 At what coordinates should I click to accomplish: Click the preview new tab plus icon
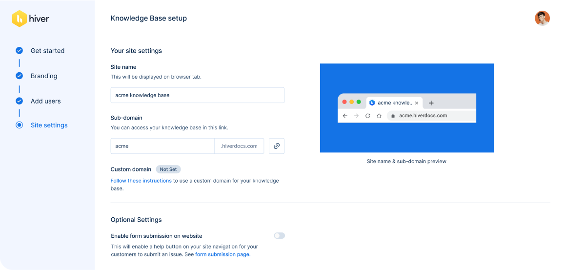431,103
